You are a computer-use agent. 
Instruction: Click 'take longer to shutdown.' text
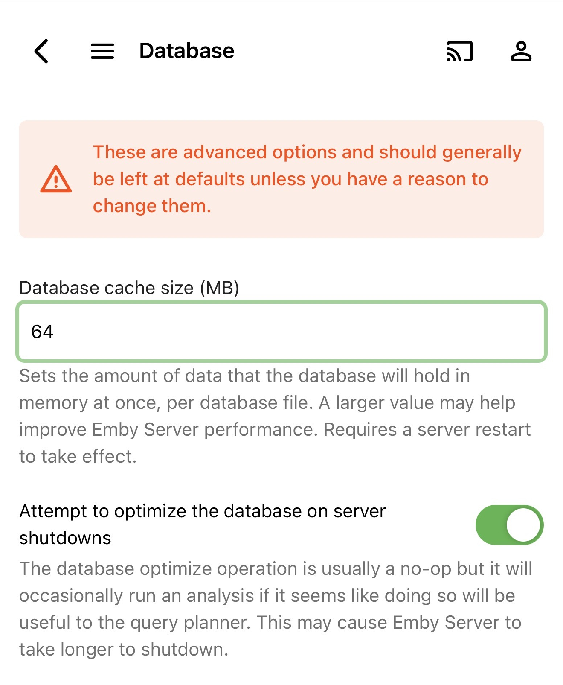[x=124, y=650]
